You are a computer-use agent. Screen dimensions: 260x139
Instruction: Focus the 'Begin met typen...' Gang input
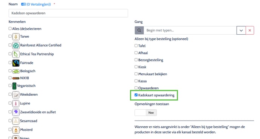[190, 31]
